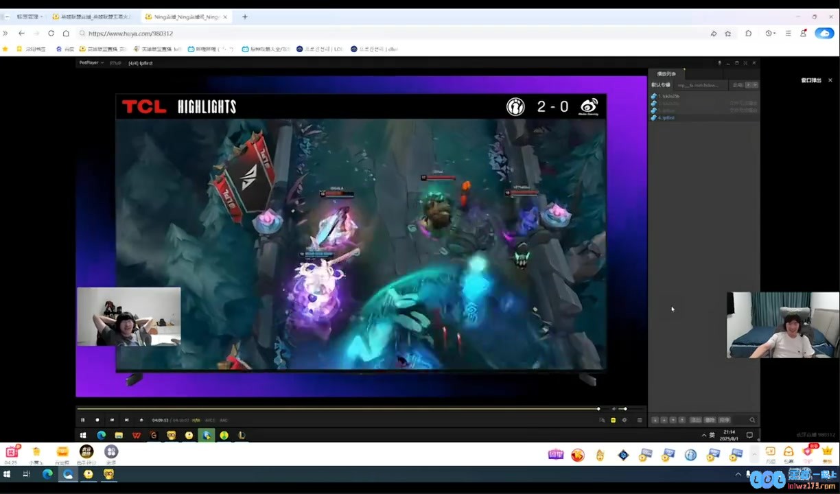The image size is (840, 494).
Task: Send the purple gift box item
Action: [x=556, y=454]
